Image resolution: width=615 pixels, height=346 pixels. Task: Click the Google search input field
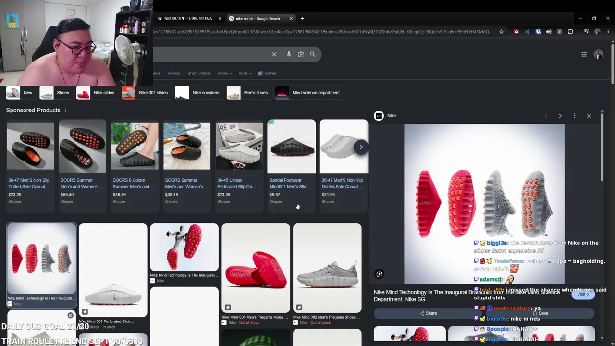click(x=211, y=54)
